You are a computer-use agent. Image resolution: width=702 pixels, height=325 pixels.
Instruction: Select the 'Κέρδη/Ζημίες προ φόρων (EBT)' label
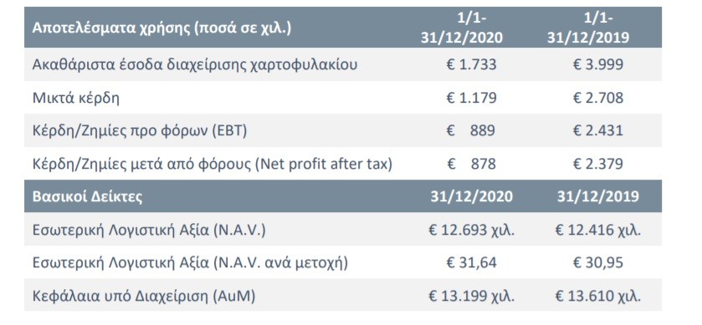click(140, 131)
